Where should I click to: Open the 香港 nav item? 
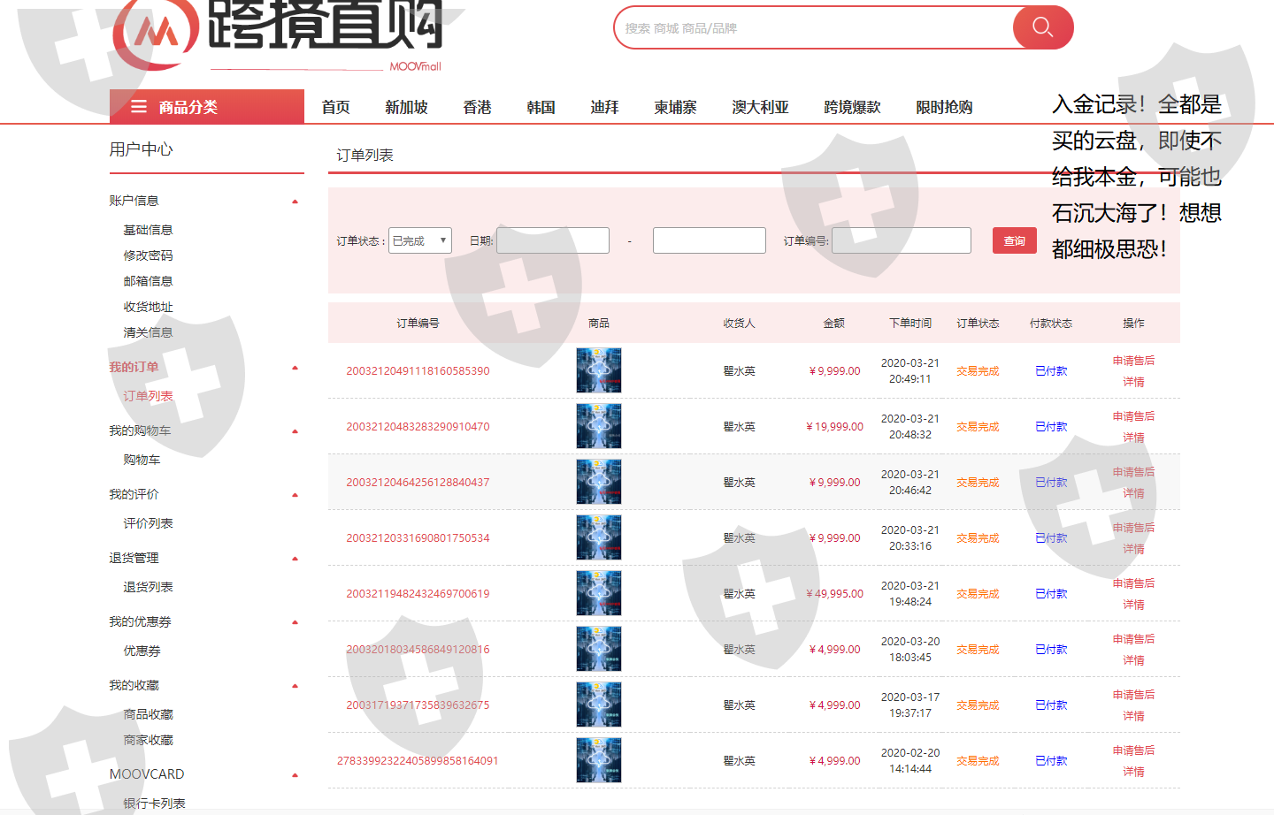click(x=478, y=107)
